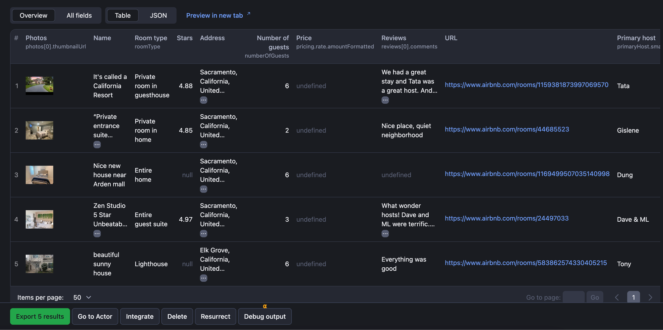This screenshot has width=663, height=330.
Task: Click the Reviews column header
Action: click(x=394, y=38)
